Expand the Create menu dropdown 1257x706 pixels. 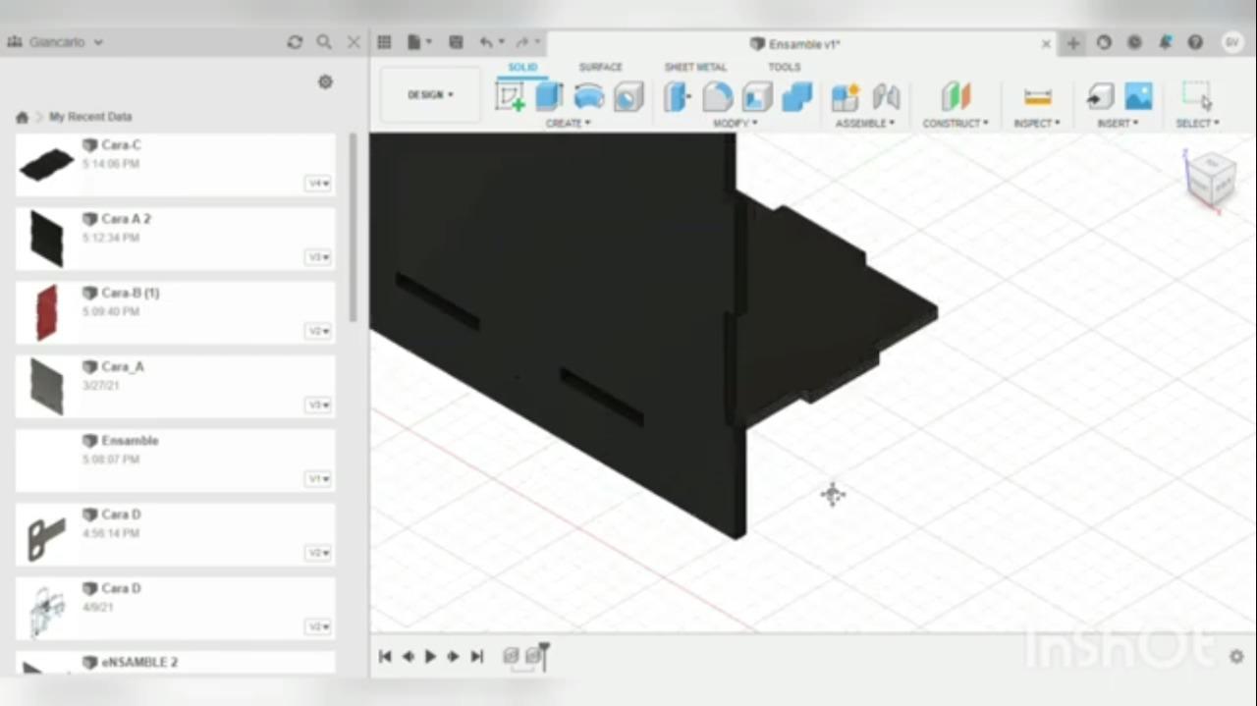pos(568,124)
